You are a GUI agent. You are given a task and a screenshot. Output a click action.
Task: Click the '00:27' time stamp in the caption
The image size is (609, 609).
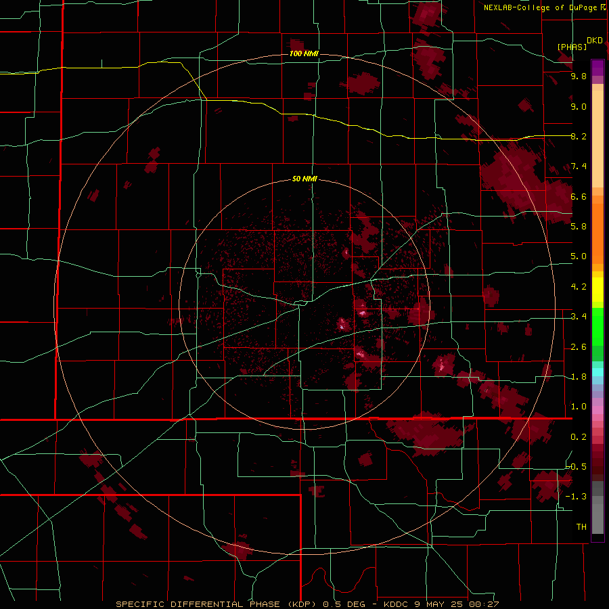pyautogui.click(x=483, y=604)
